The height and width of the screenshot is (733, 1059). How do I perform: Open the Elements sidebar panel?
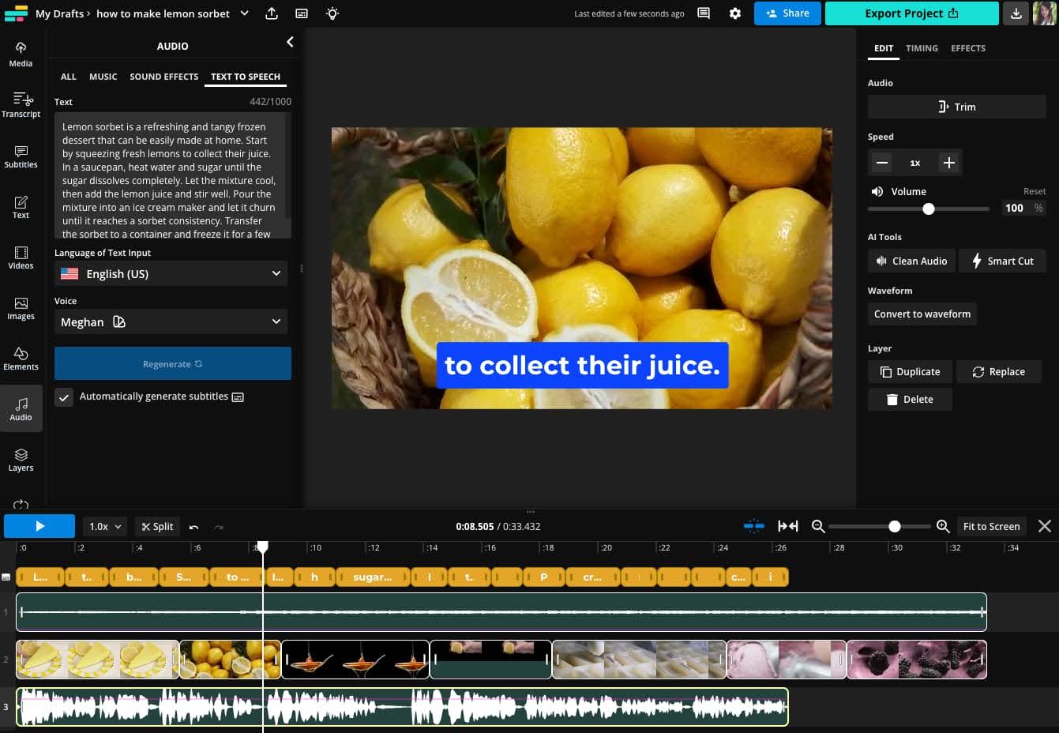point(21,359)
